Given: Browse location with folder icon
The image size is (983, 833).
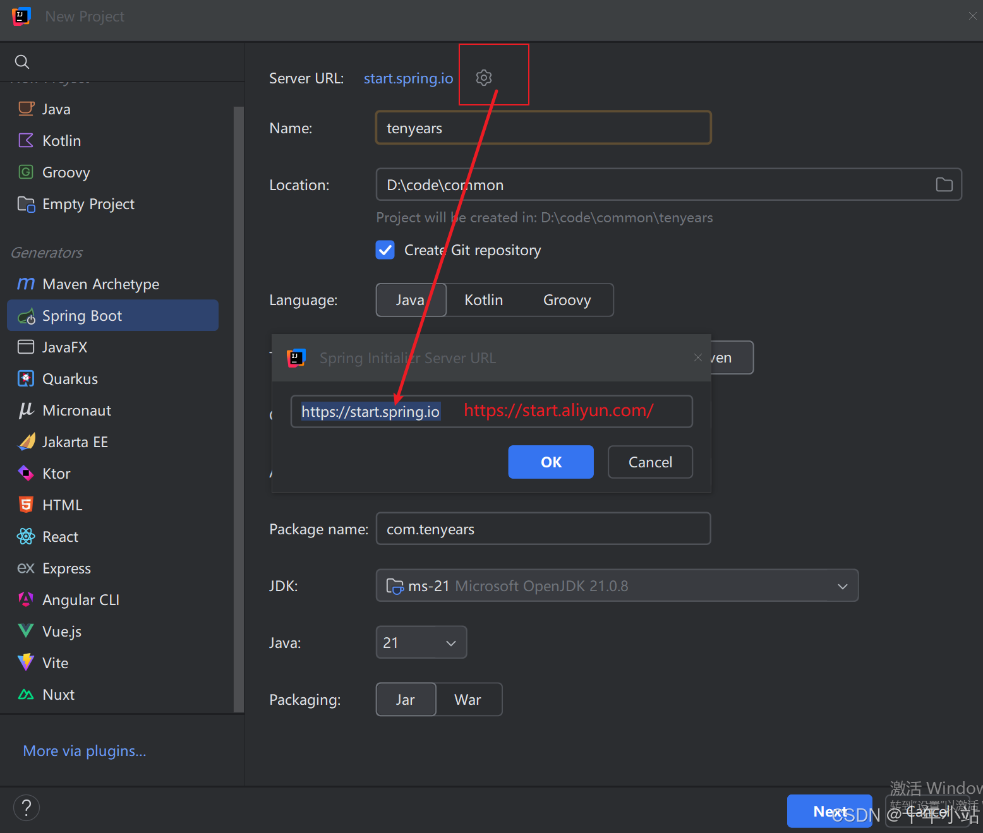Looking at the screenshot, I should tap(944, 184).
